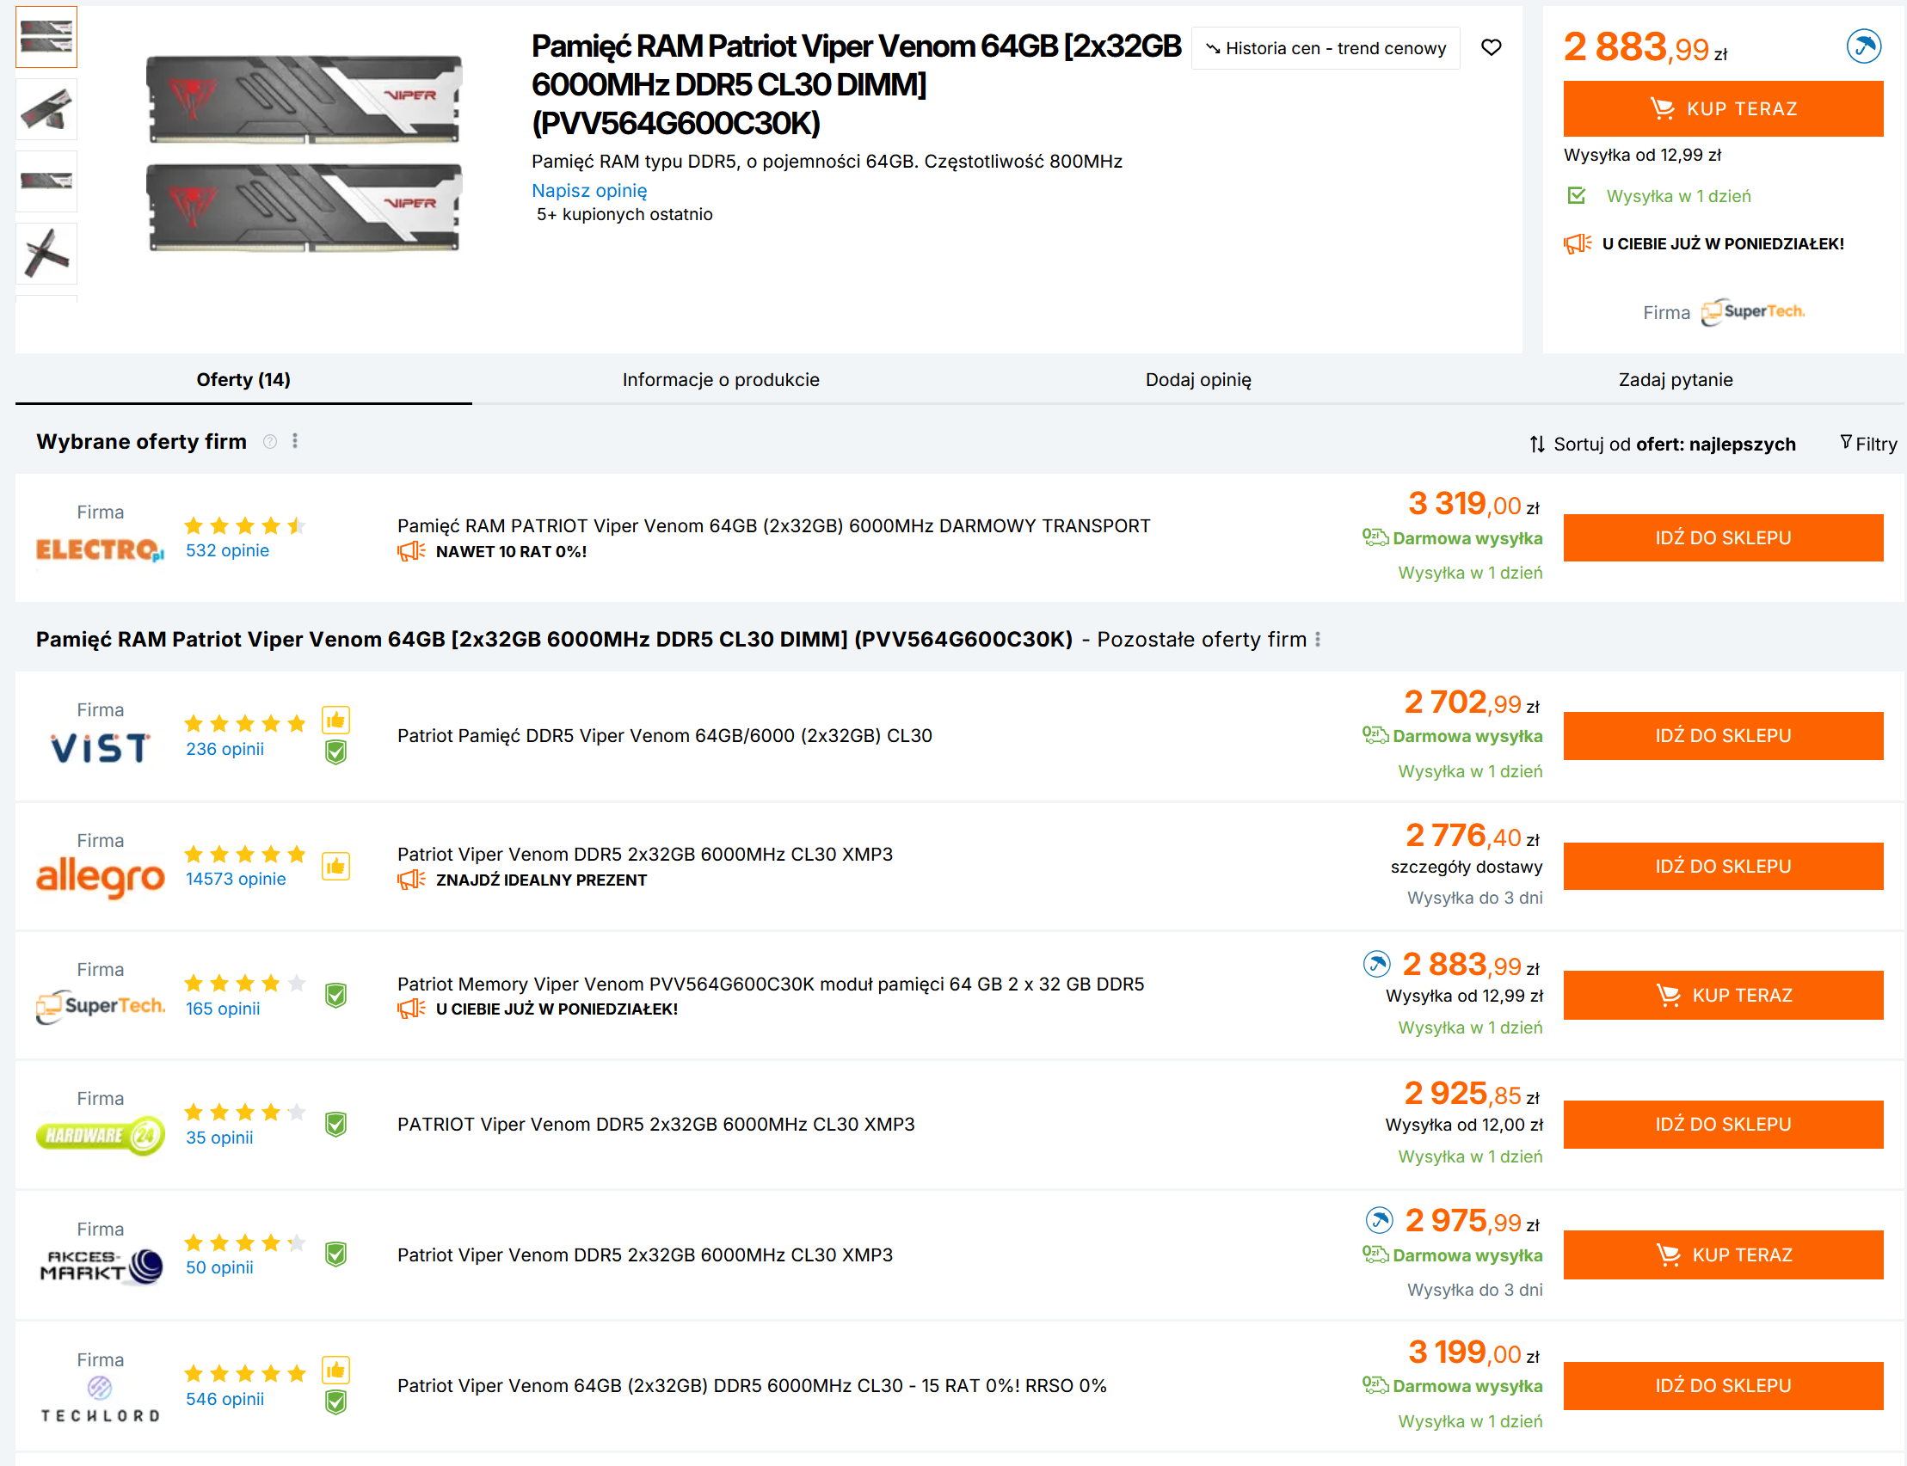
Task: Click the help question icon near Wybrane oferty
Action: (x=270, y=442)
